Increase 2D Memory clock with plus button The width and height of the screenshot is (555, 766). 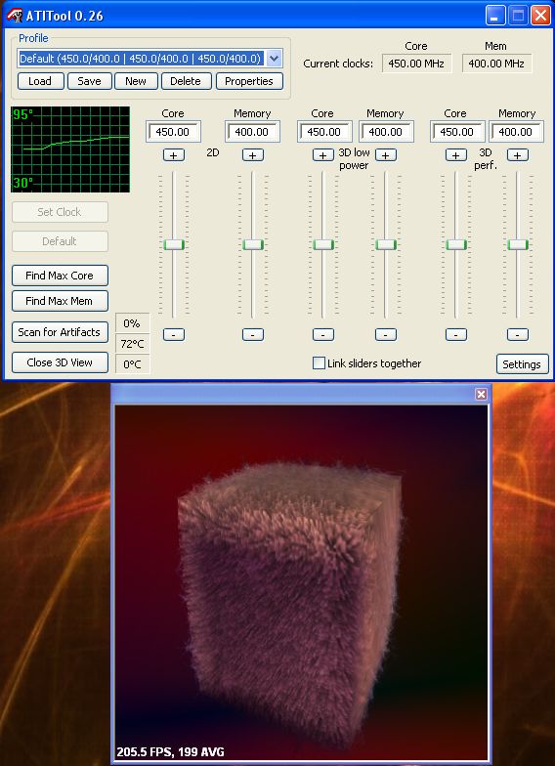[x=252, y=155]
